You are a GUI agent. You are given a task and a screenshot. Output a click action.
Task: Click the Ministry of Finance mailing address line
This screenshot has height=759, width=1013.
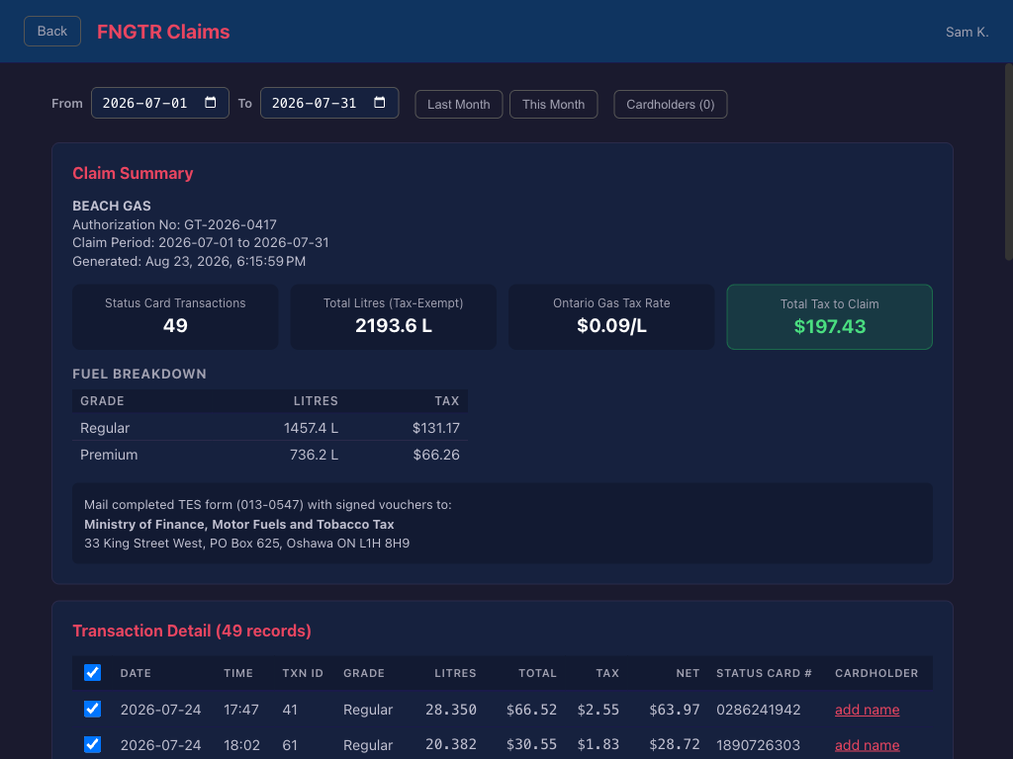[x=239, y=524]
